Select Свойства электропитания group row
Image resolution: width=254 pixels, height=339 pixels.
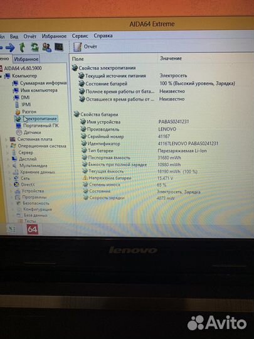click(104, 68)
